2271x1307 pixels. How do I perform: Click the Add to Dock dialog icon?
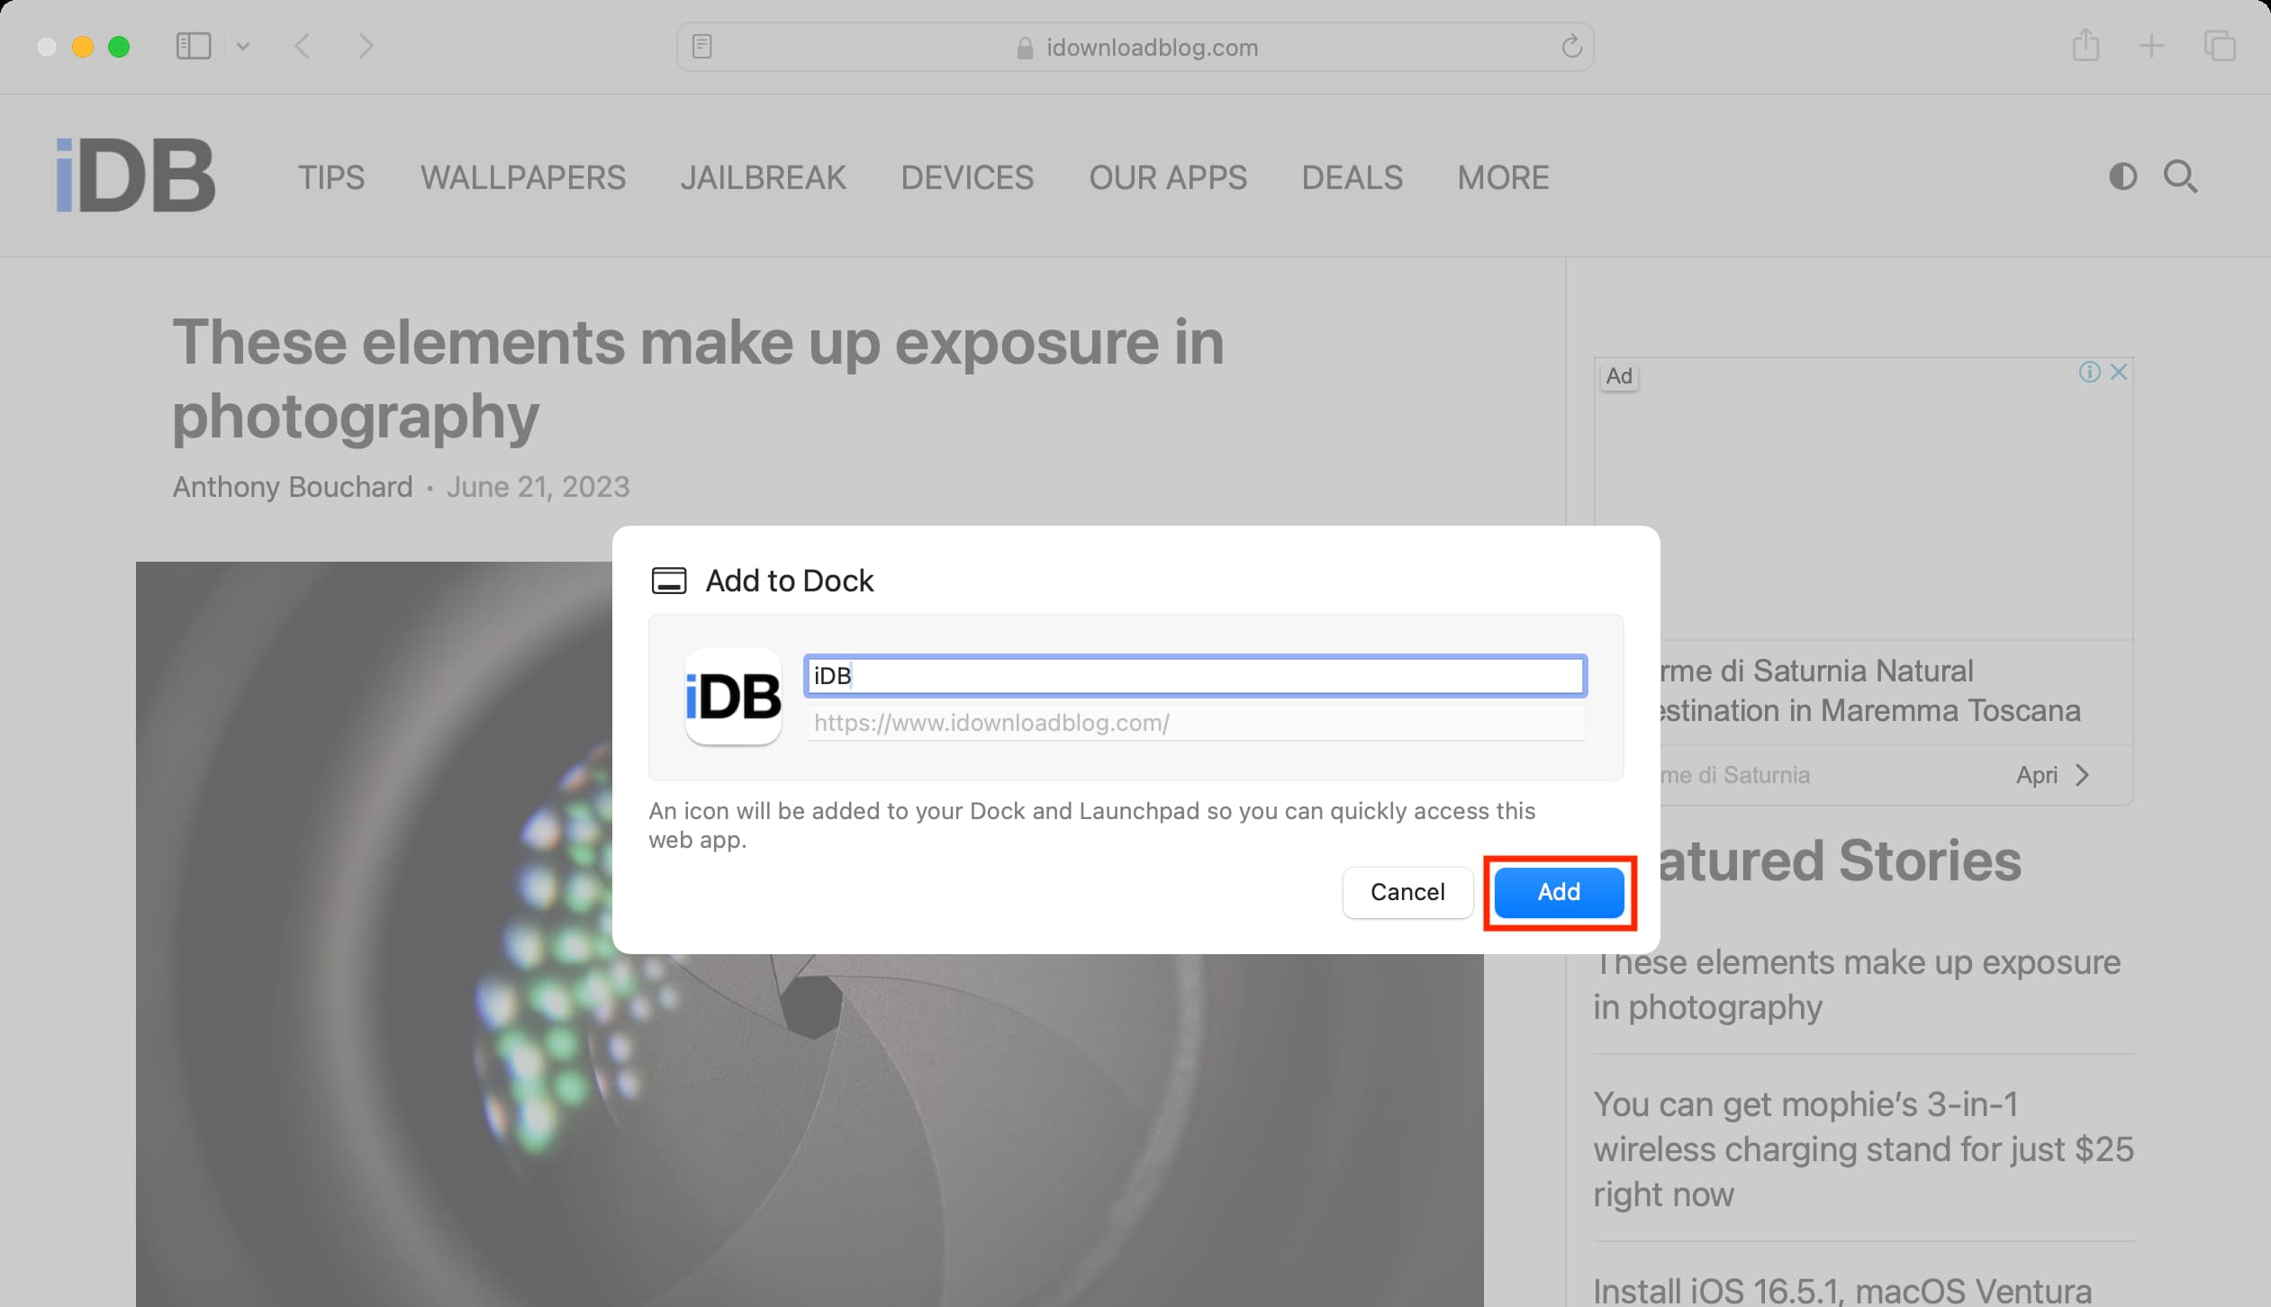pyautogui.click(x=669, y=581)
